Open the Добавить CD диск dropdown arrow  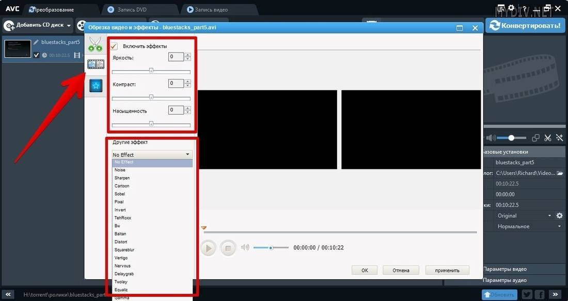click(x=69, y=25)
